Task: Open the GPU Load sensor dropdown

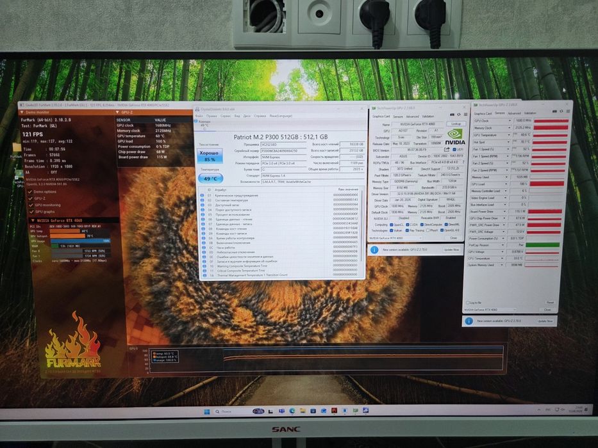Action: pyautogui.click(x=507, y=184)
